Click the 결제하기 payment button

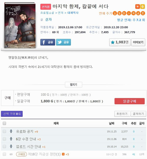(x=138, y=114)
